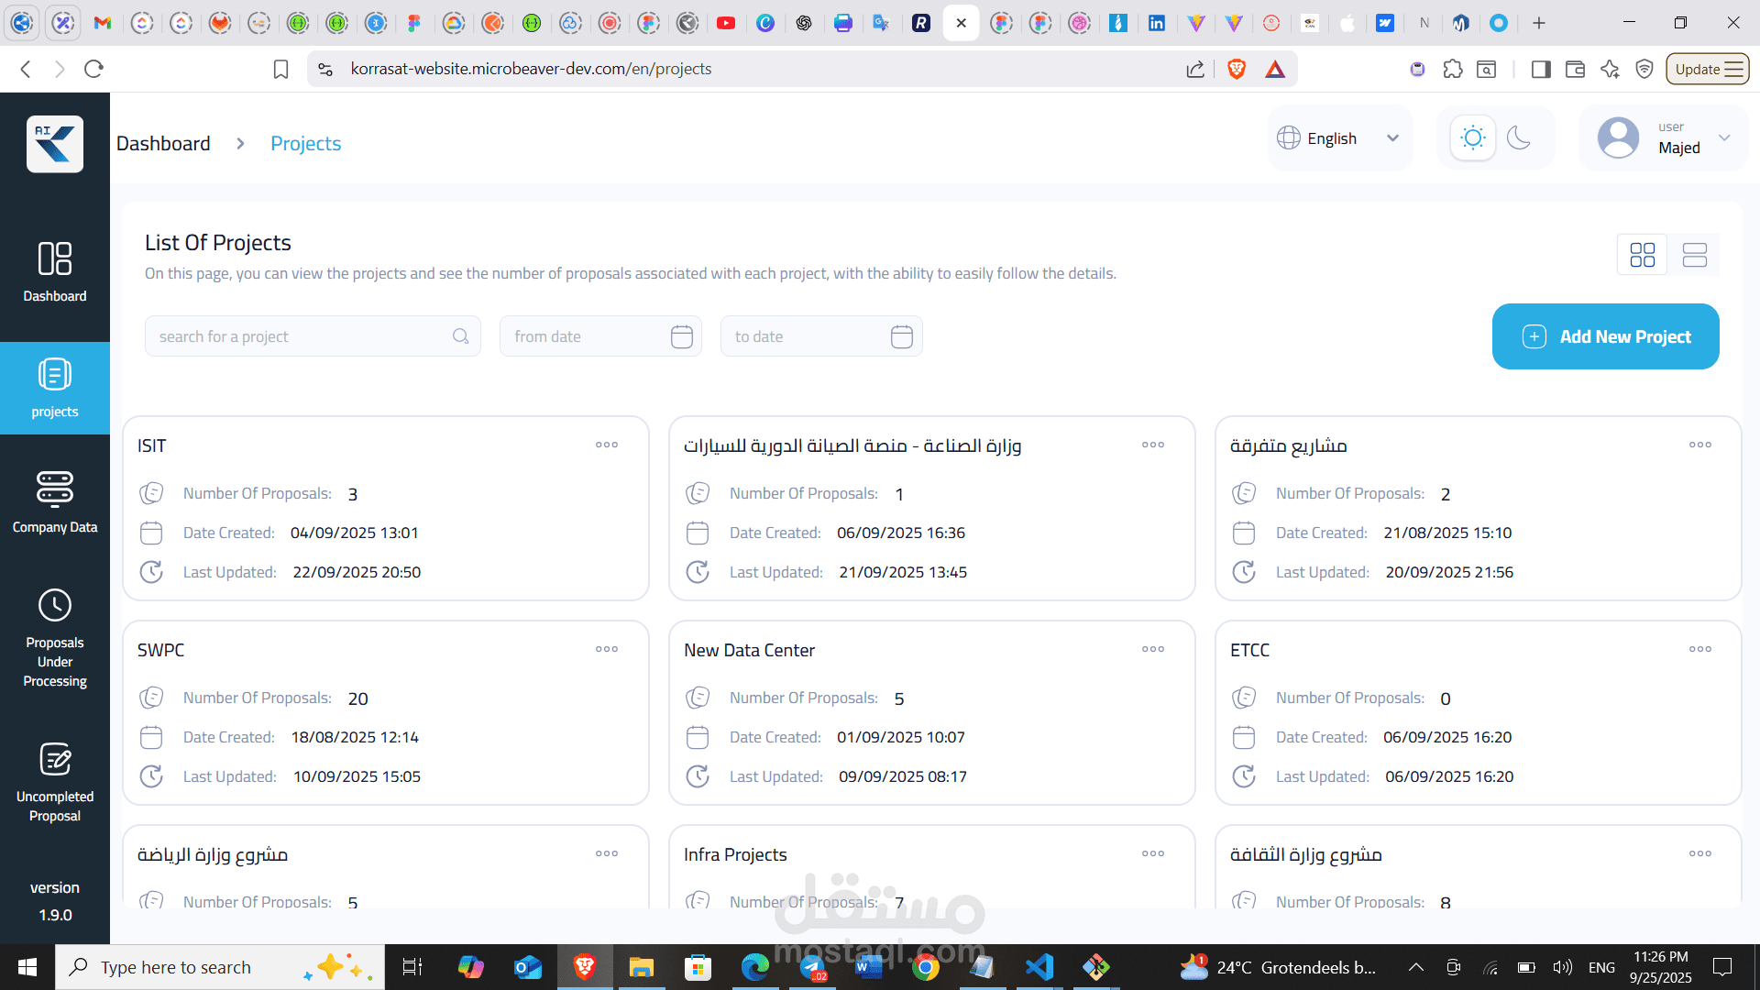Viewport: 1760px width, 990px height.
Task: Click the Dashboard breadcrumb
Action: (163, 144)
